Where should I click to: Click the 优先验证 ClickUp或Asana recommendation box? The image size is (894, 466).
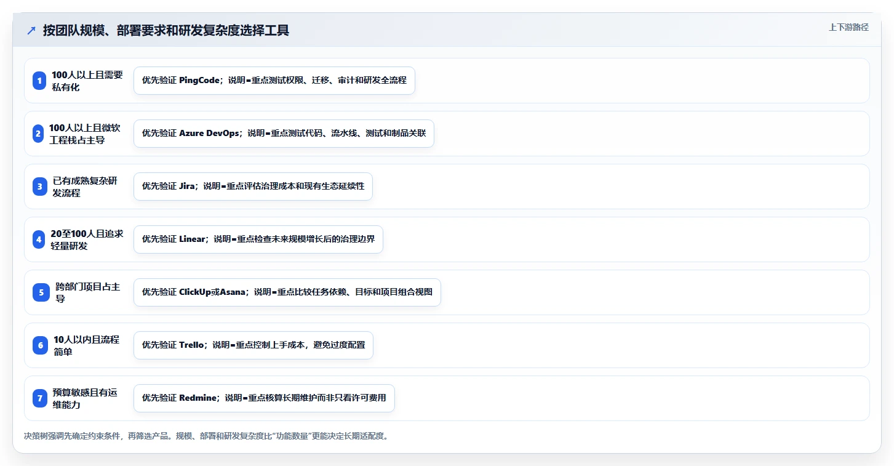(287, 292)
